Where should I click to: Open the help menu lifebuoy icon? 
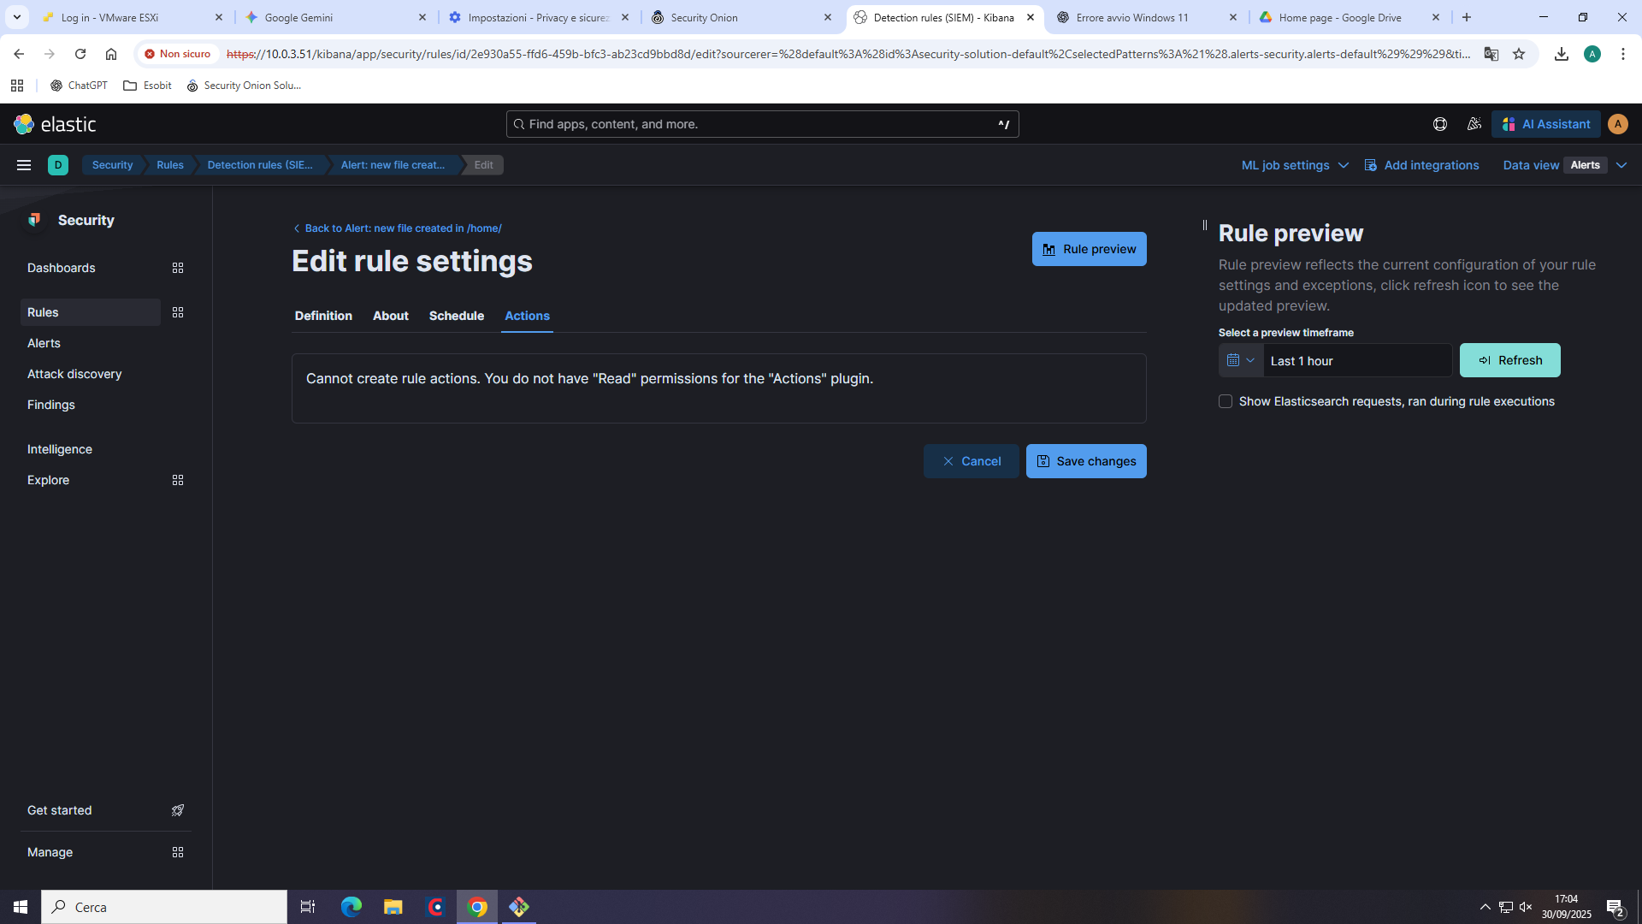pyautogui.click(x=1440, y=124)
